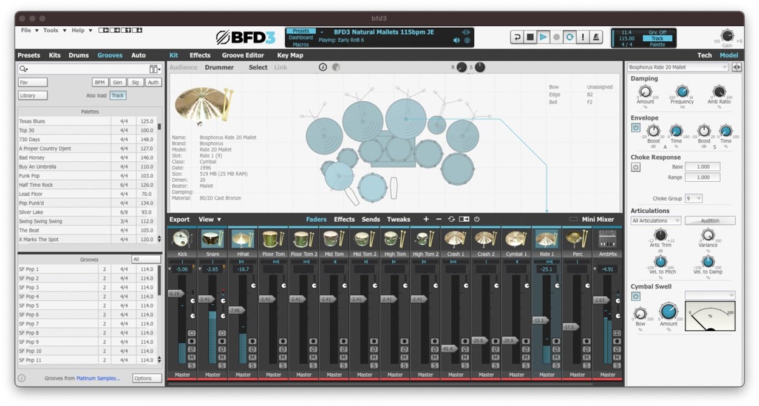Screen dimensions: 759x406
Task: Solo the Kick channel
Action: click(x=192, y=365)
